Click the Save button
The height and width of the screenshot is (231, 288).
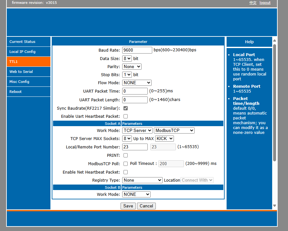[x=128, y=206]
